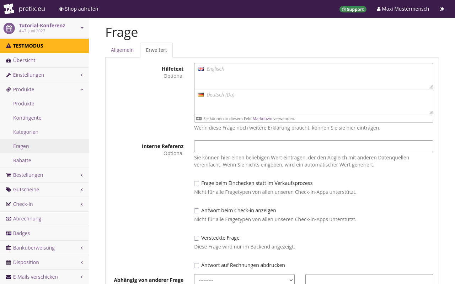Open the Support button
This screenshot has width=455, height=284.
click(x=353, y=9)
